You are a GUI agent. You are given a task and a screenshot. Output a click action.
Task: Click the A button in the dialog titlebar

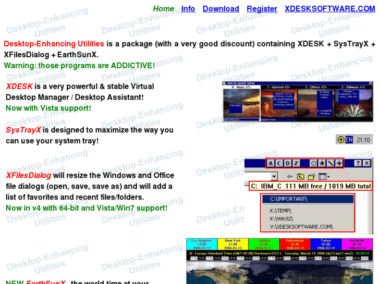pyautogui.click(x=271, y=164)
